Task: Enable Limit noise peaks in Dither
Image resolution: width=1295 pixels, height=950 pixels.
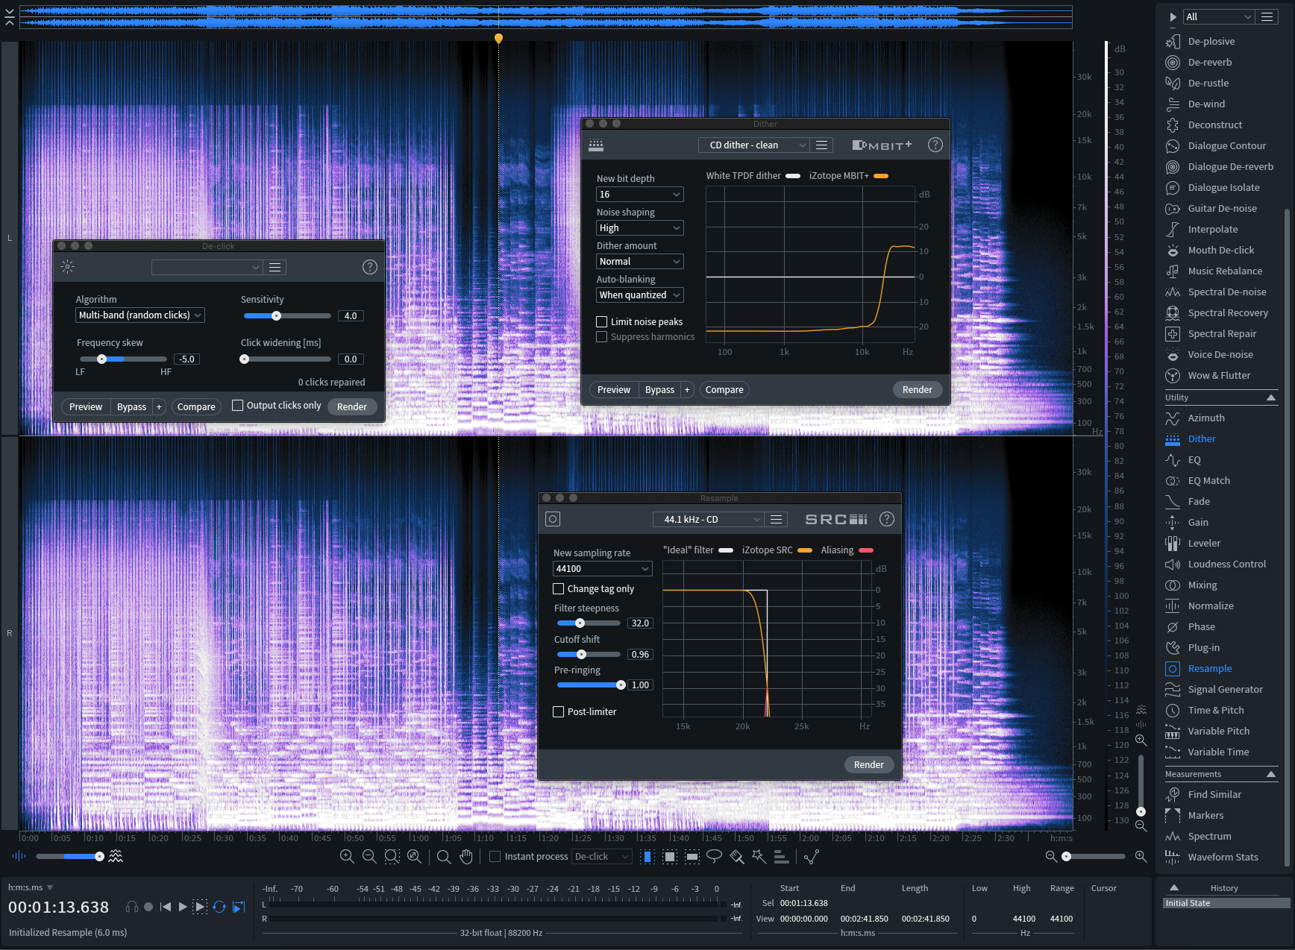Action: pos(601,322)
